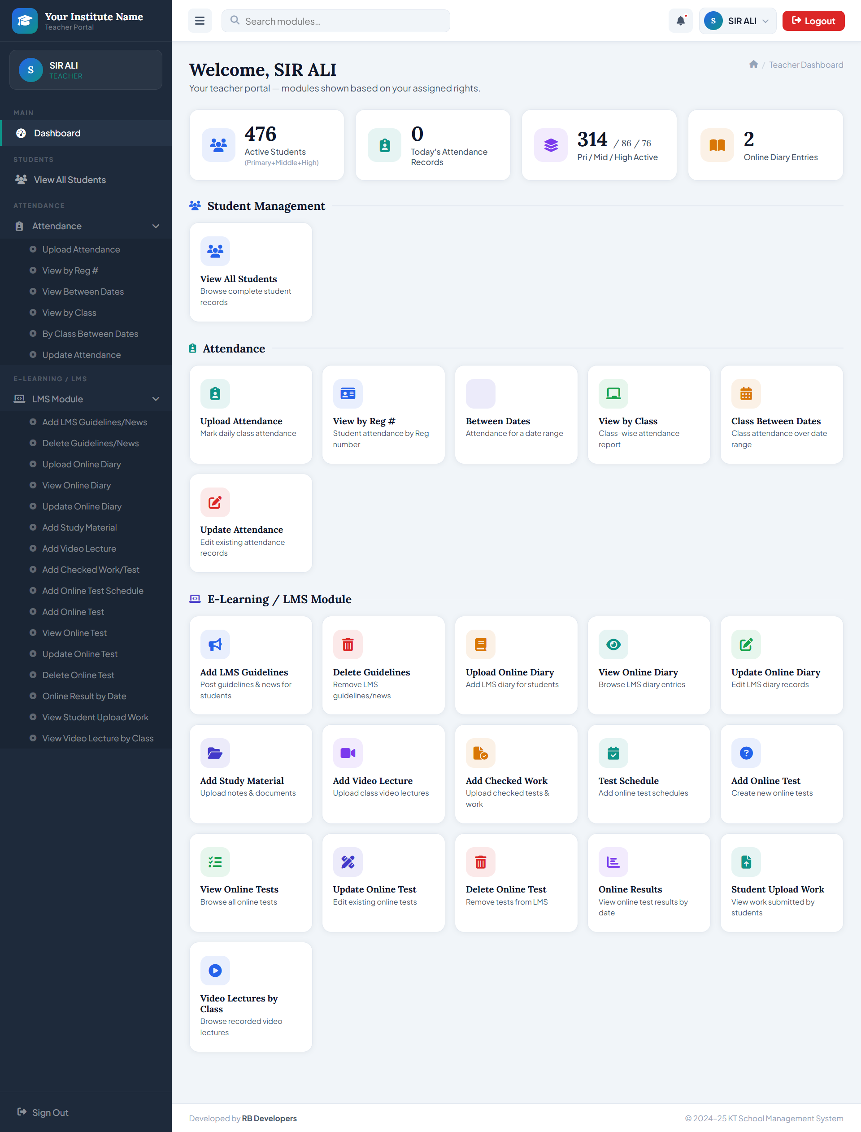
Task: Click the Teacher Dashboard breadcrumb
Action: 806,65
